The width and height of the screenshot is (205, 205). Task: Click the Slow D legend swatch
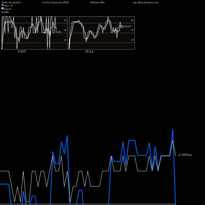pos(2,5)
